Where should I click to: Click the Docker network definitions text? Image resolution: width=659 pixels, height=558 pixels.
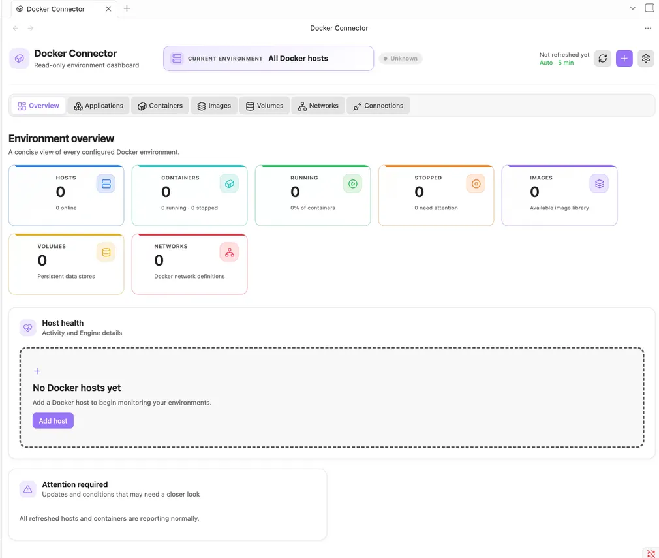189,276
